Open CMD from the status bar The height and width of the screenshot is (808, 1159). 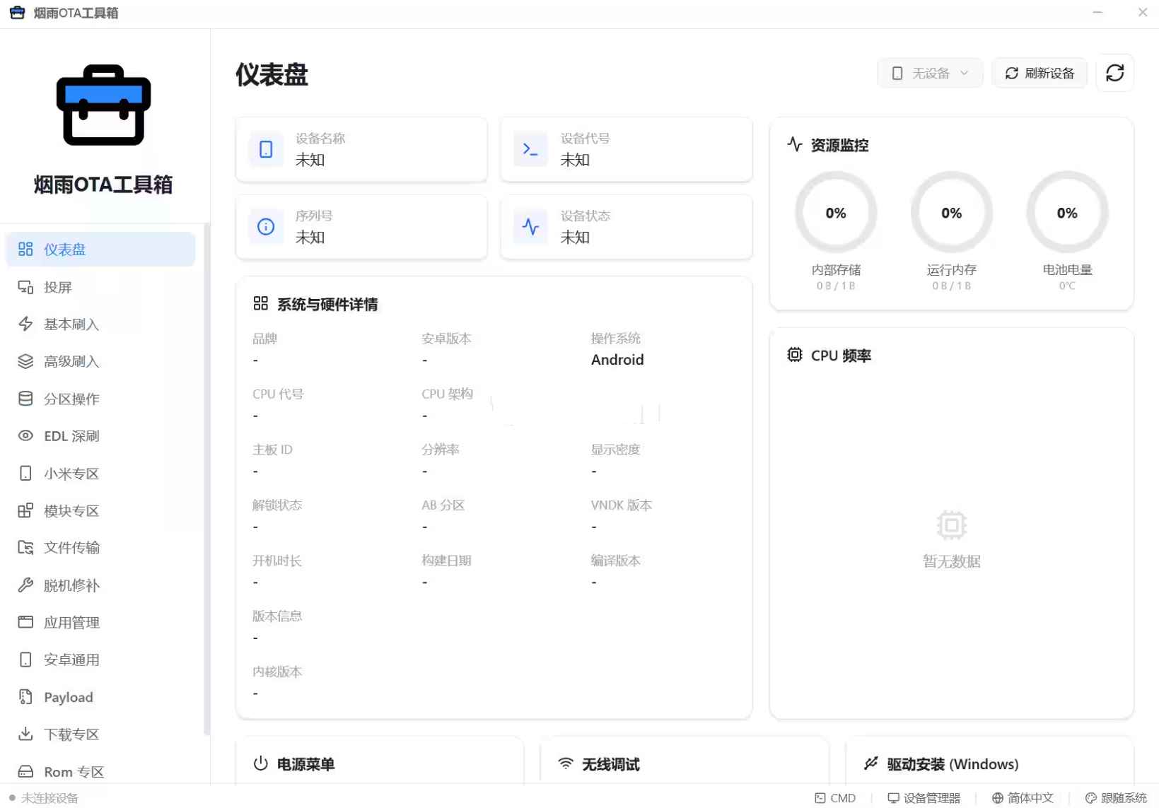[835, 797]
